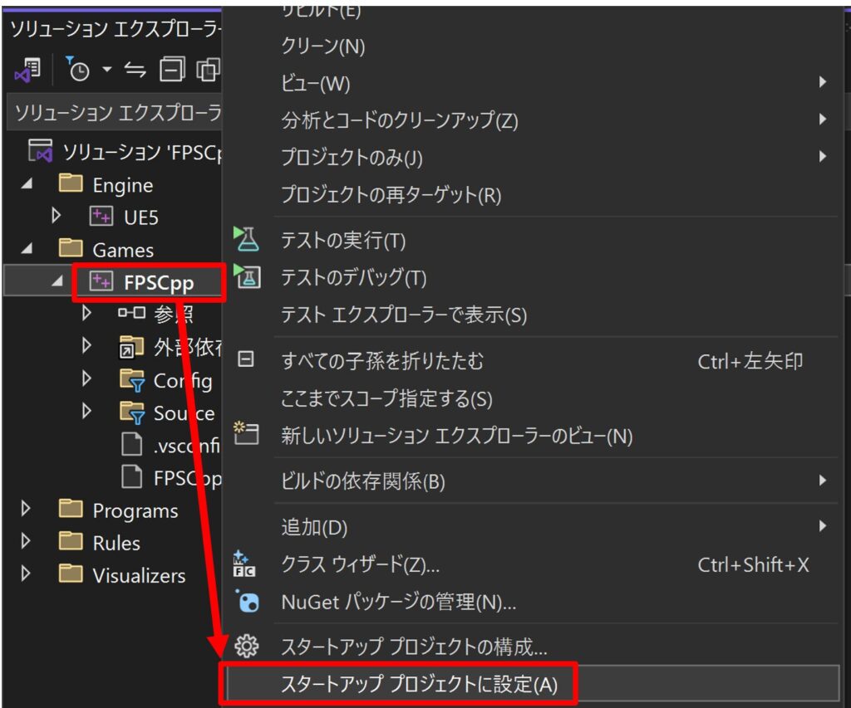Screen dimensions: 851x708
Task: Open the ビュー(W) submenu arrow
Action: coord(823,82)
